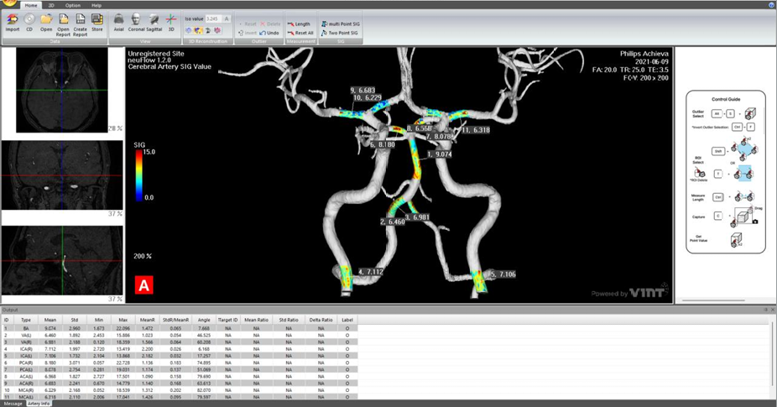This screenshot has height=407, width=777.
Task: Click the Import icon in Data group
Action: pos(12,23)
